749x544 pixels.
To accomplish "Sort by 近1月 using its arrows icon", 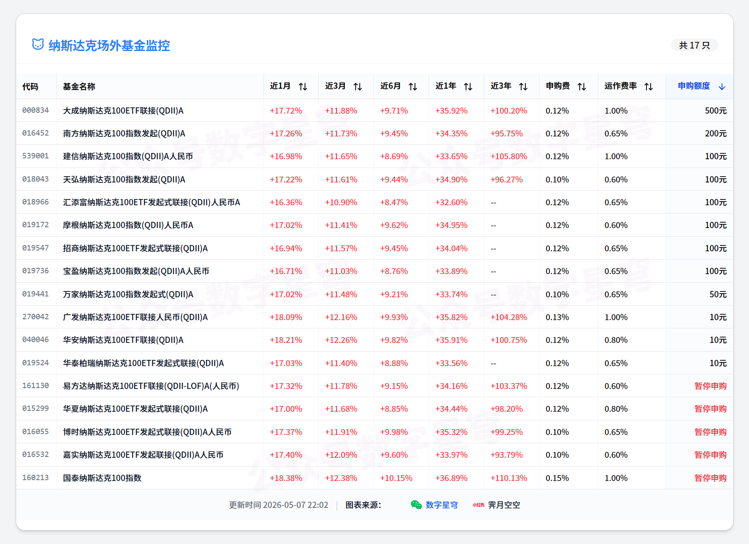I will 303,86.
